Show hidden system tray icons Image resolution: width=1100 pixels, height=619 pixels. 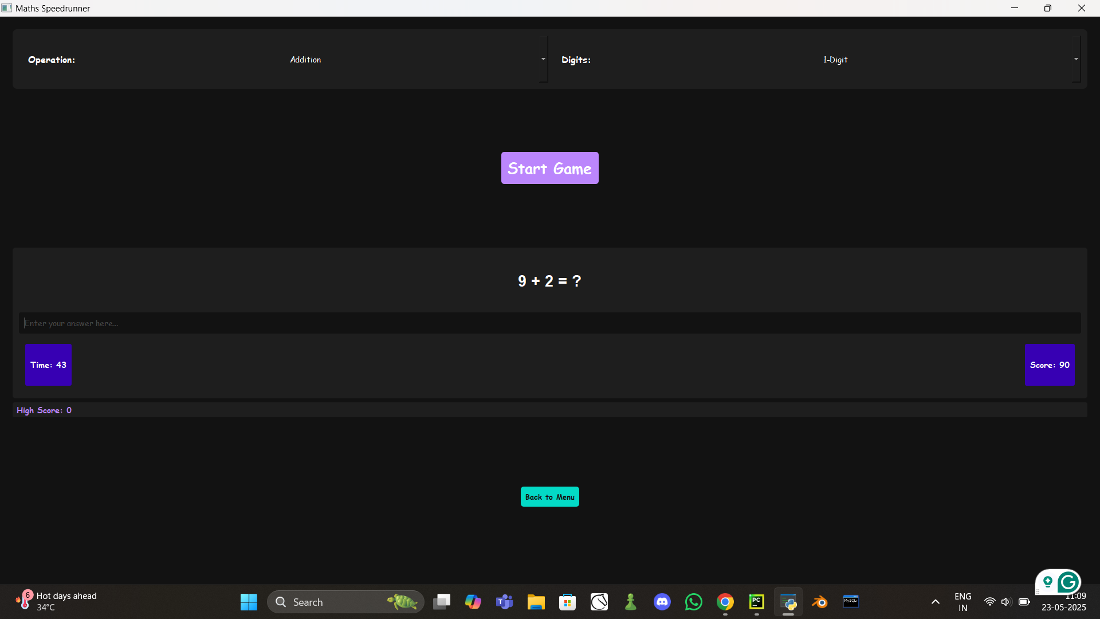(935, 602)
